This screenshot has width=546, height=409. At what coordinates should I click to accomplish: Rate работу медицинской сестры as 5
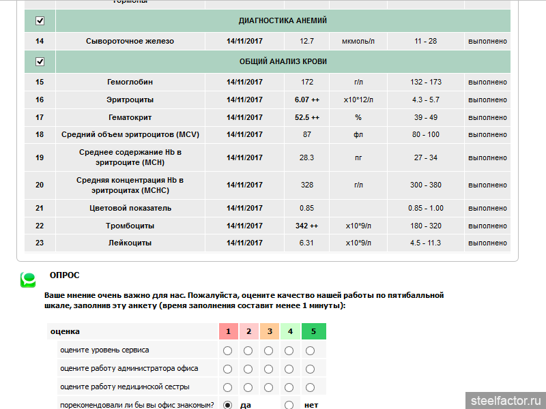pyautogui.click(x=310, y=387)
